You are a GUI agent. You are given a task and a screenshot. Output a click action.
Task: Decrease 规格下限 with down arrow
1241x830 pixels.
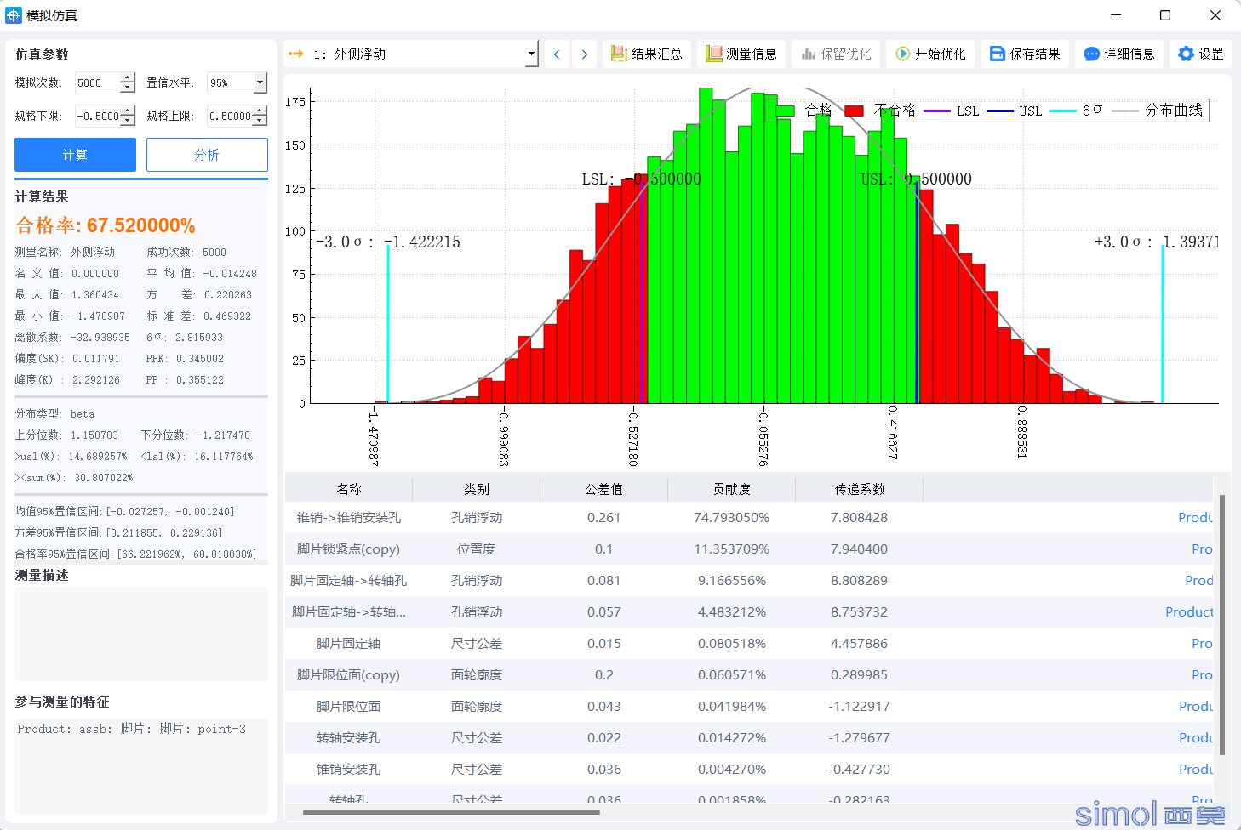[128, 121]
